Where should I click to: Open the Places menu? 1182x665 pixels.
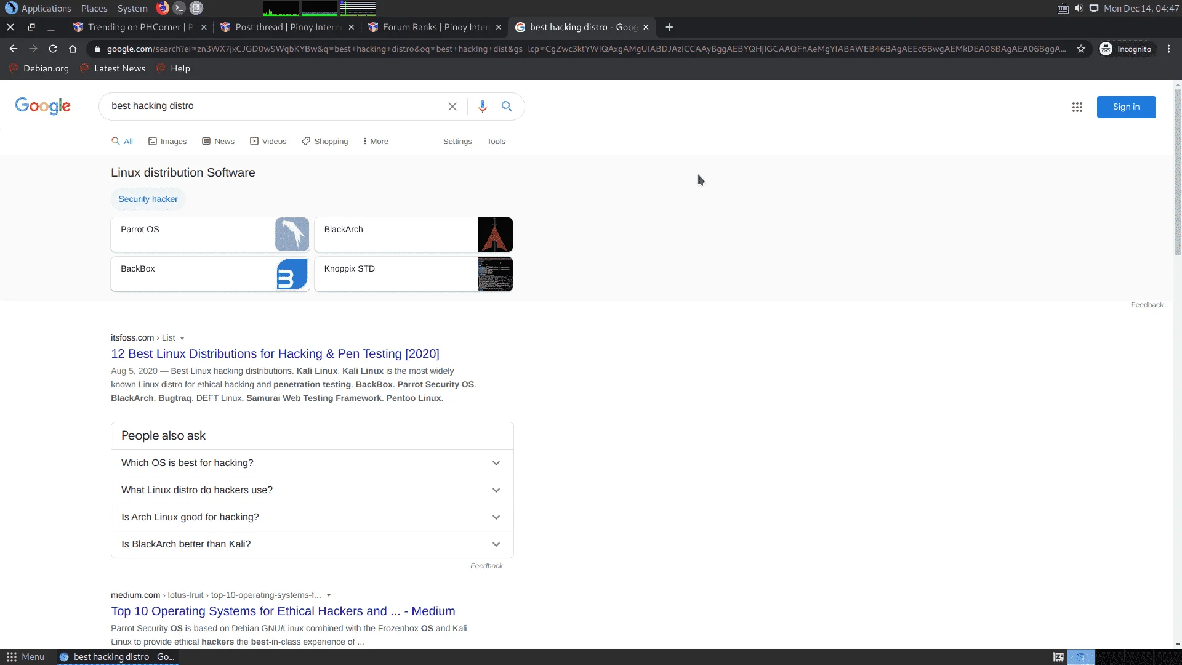94,8
